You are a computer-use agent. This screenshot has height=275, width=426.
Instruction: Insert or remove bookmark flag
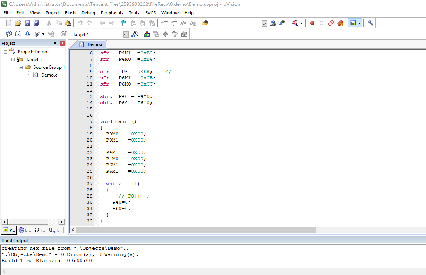coord(124,23)
